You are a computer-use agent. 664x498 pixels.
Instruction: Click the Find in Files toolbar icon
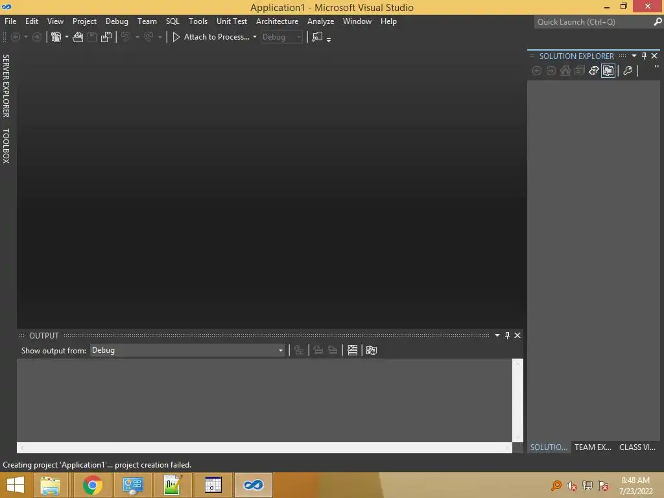pyautogui.click(x=317, y=37)
